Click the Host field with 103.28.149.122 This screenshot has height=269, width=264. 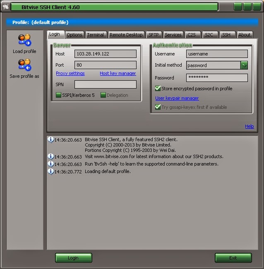[106, 54]
